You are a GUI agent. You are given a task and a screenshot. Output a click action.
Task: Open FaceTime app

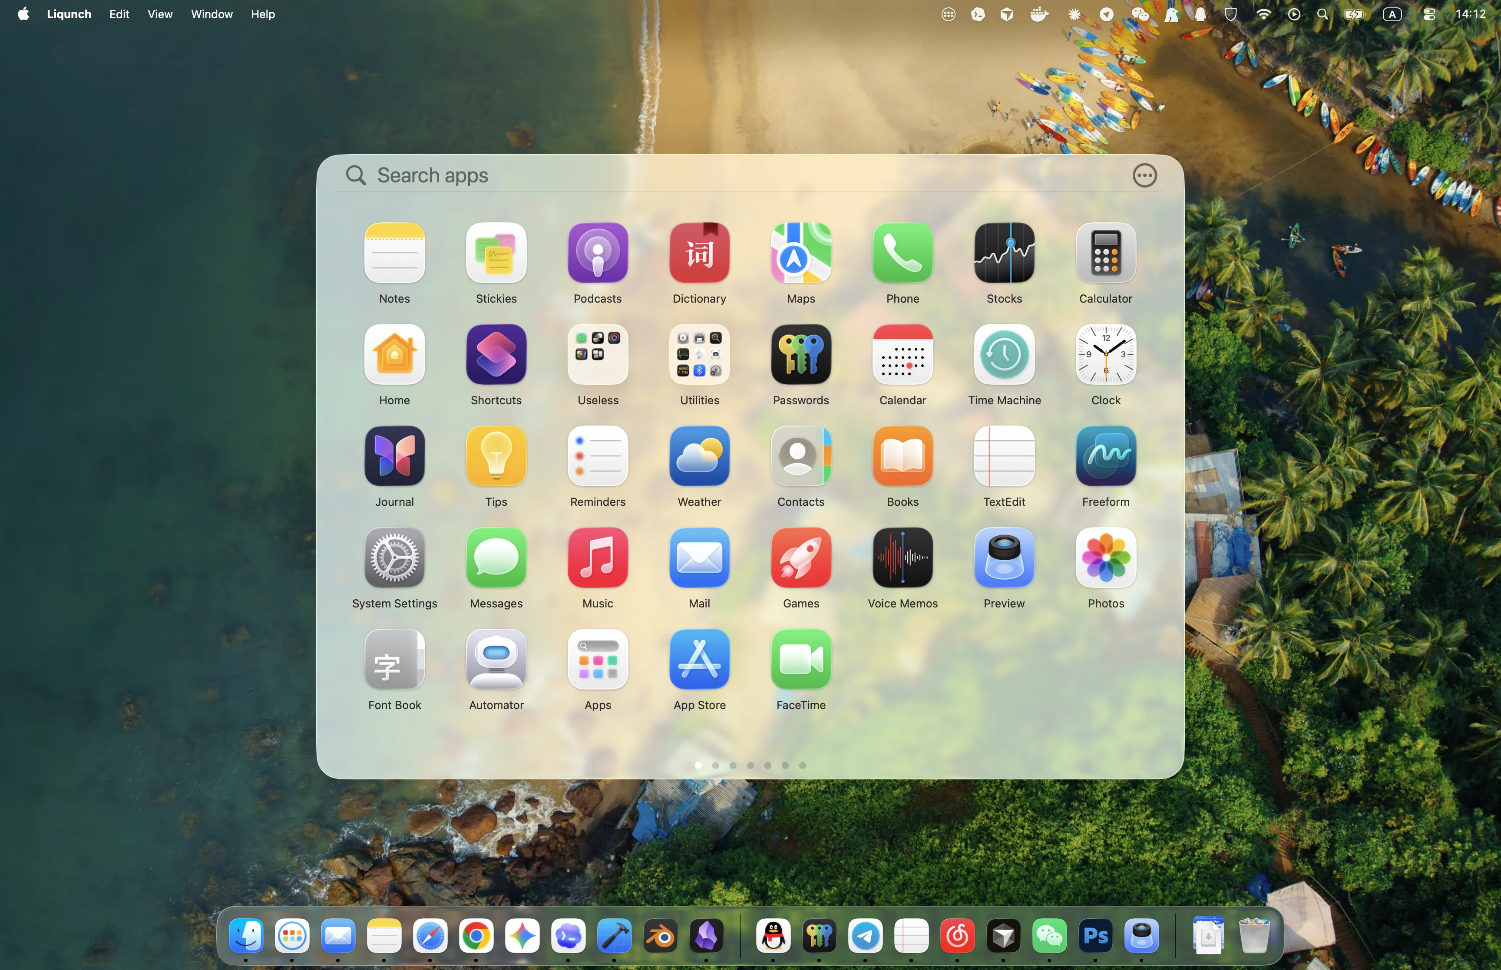click(x=801, y=660)
